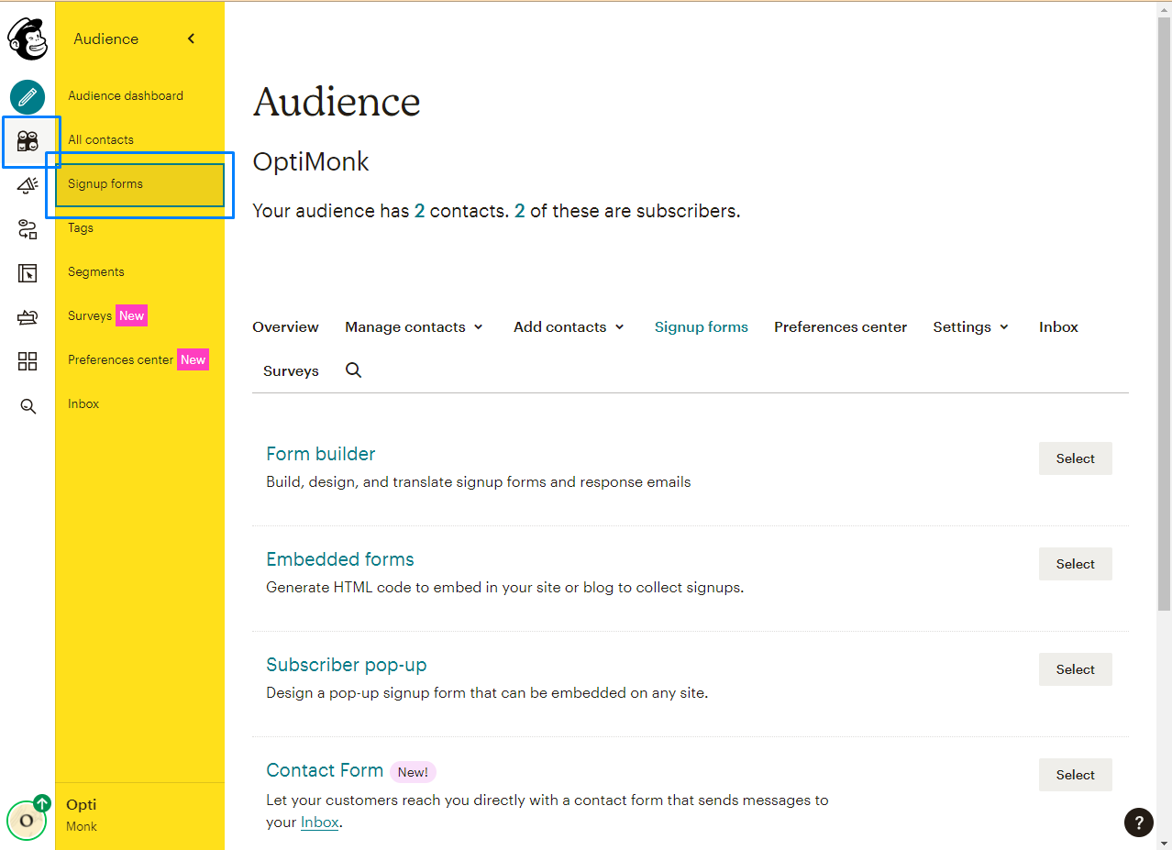Click the search icon beside Surveys tab

point(353,370)
